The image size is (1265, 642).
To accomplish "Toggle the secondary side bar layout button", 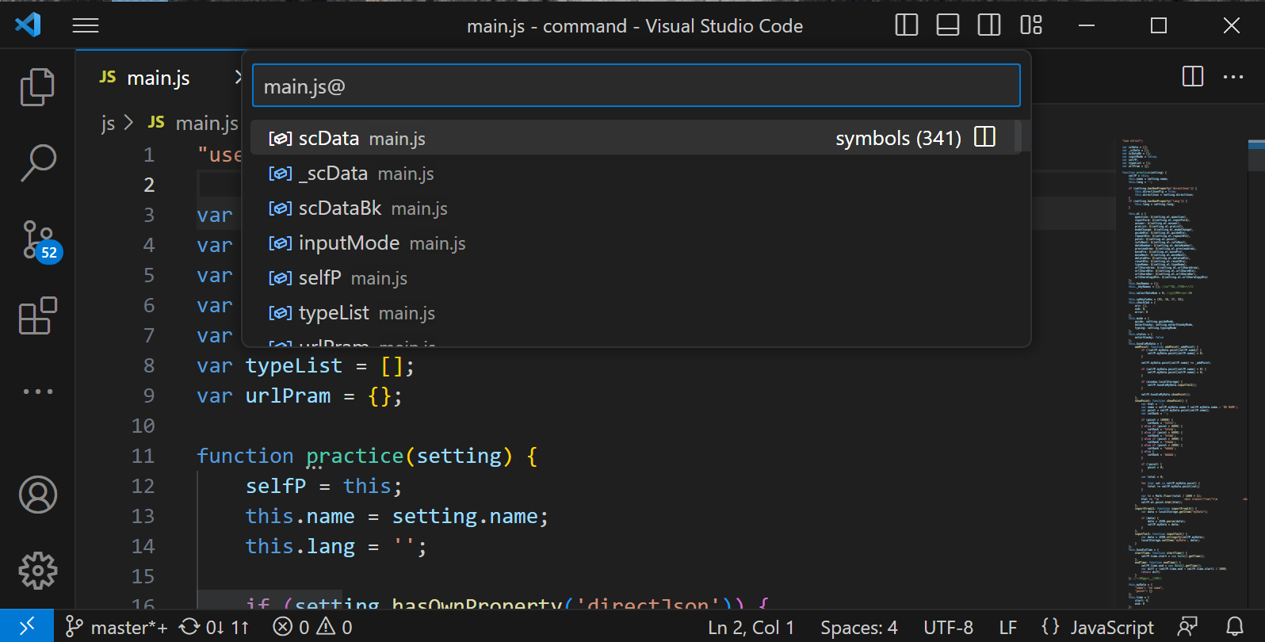I will coord(988,25).
